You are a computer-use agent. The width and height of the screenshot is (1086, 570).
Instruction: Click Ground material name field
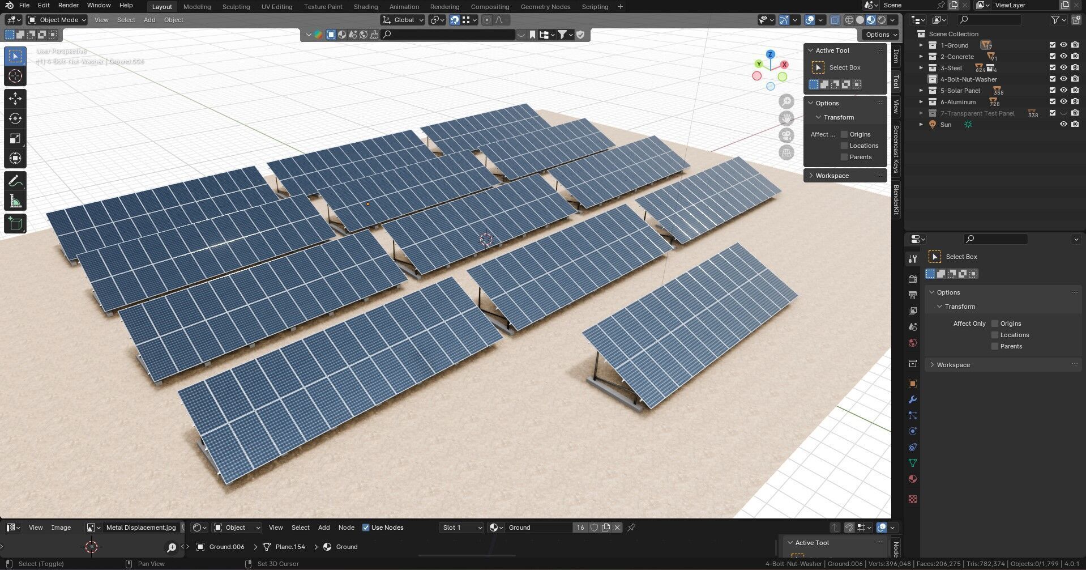pos(538,528)
